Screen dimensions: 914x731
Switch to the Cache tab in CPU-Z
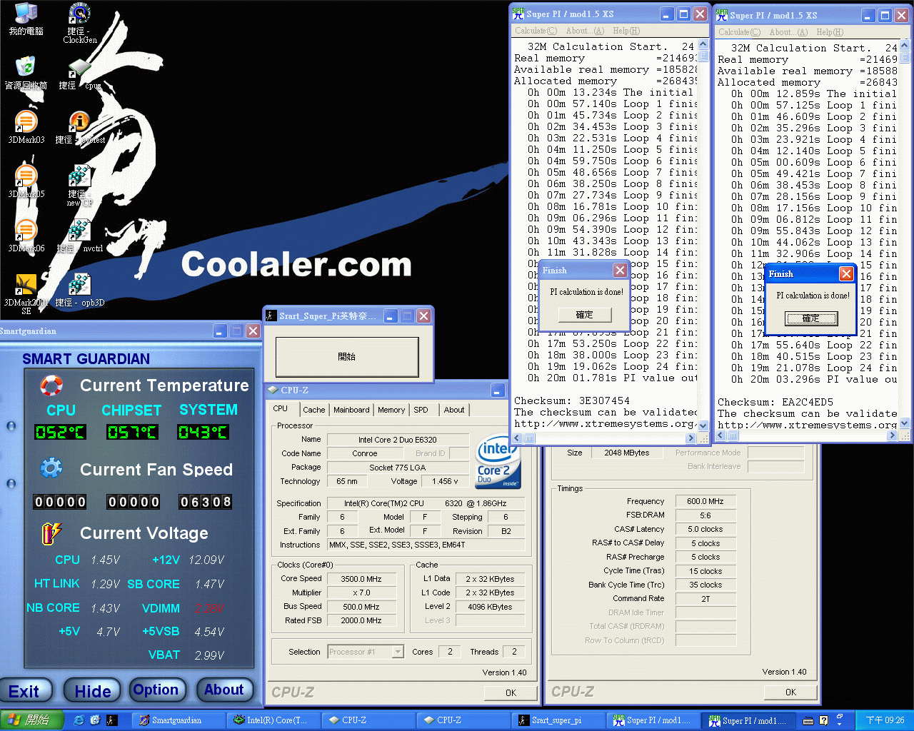tap(314, 410)
